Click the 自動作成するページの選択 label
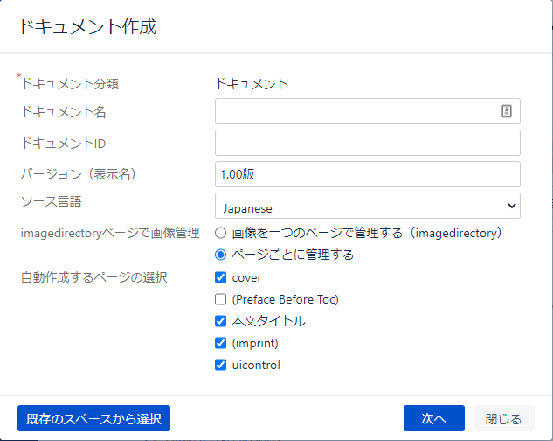 [x=93, y=277]
